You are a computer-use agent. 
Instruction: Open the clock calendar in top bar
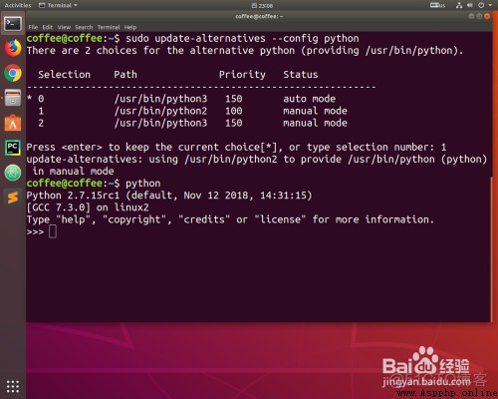pyautogui.click(x=262, y=5)
